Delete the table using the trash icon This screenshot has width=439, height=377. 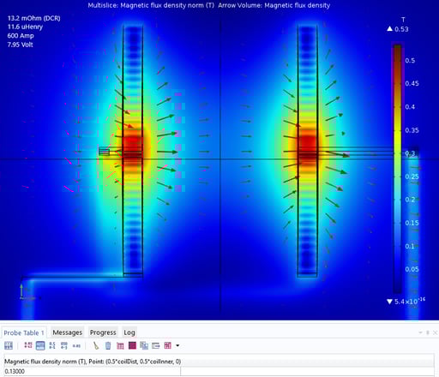pyautogui.click(x=108, y=345)
